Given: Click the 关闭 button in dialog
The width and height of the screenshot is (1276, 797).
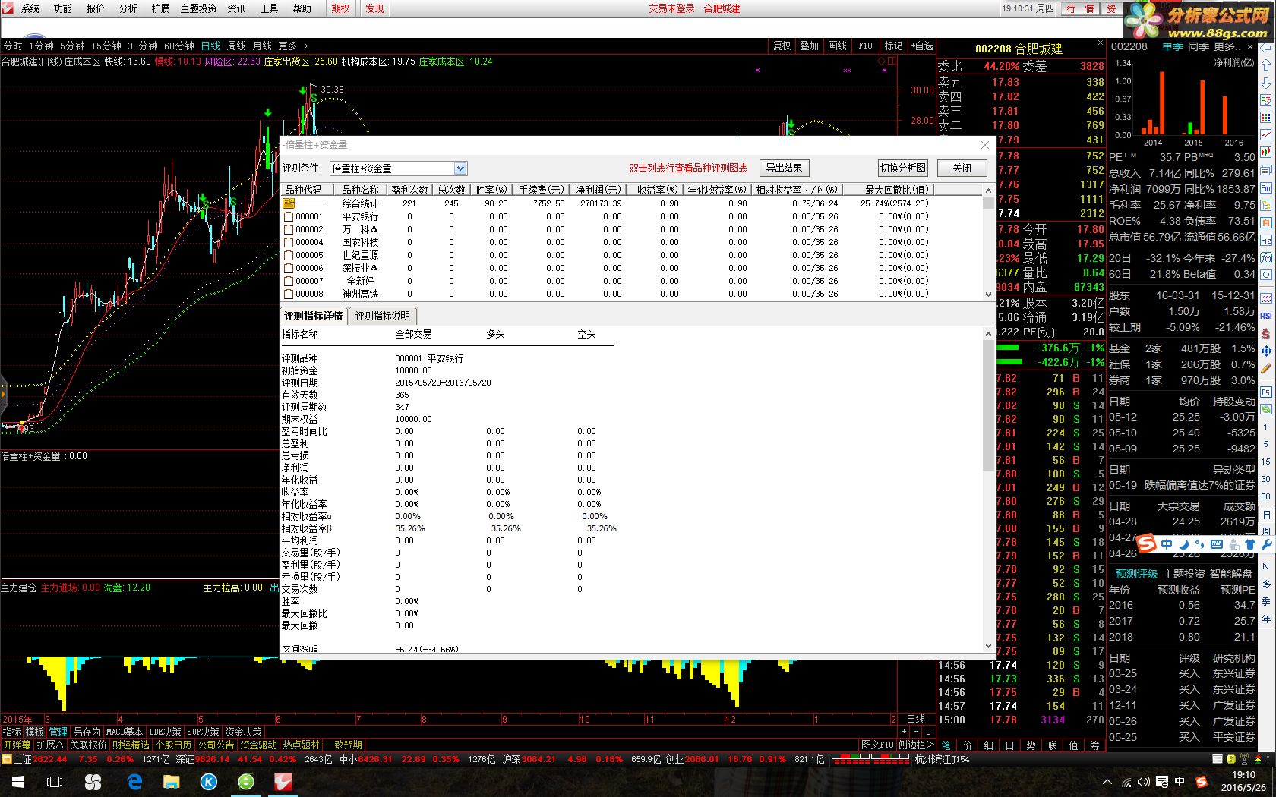Looking at the screenshot, I should pyautogui.click(x=962, y=168).
